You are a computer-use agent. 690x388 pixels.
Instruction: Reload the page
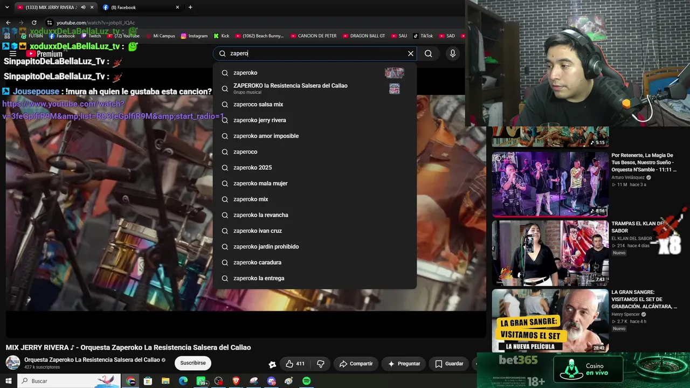pos(34,23)
